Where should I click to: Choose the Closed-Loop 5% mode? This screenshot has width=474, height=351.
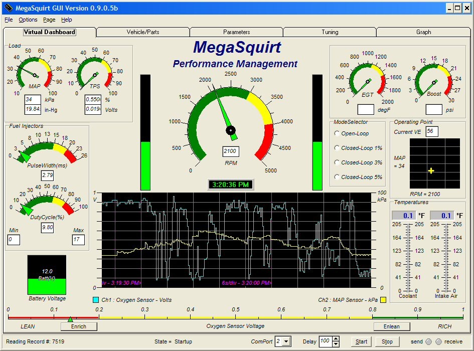337,177
